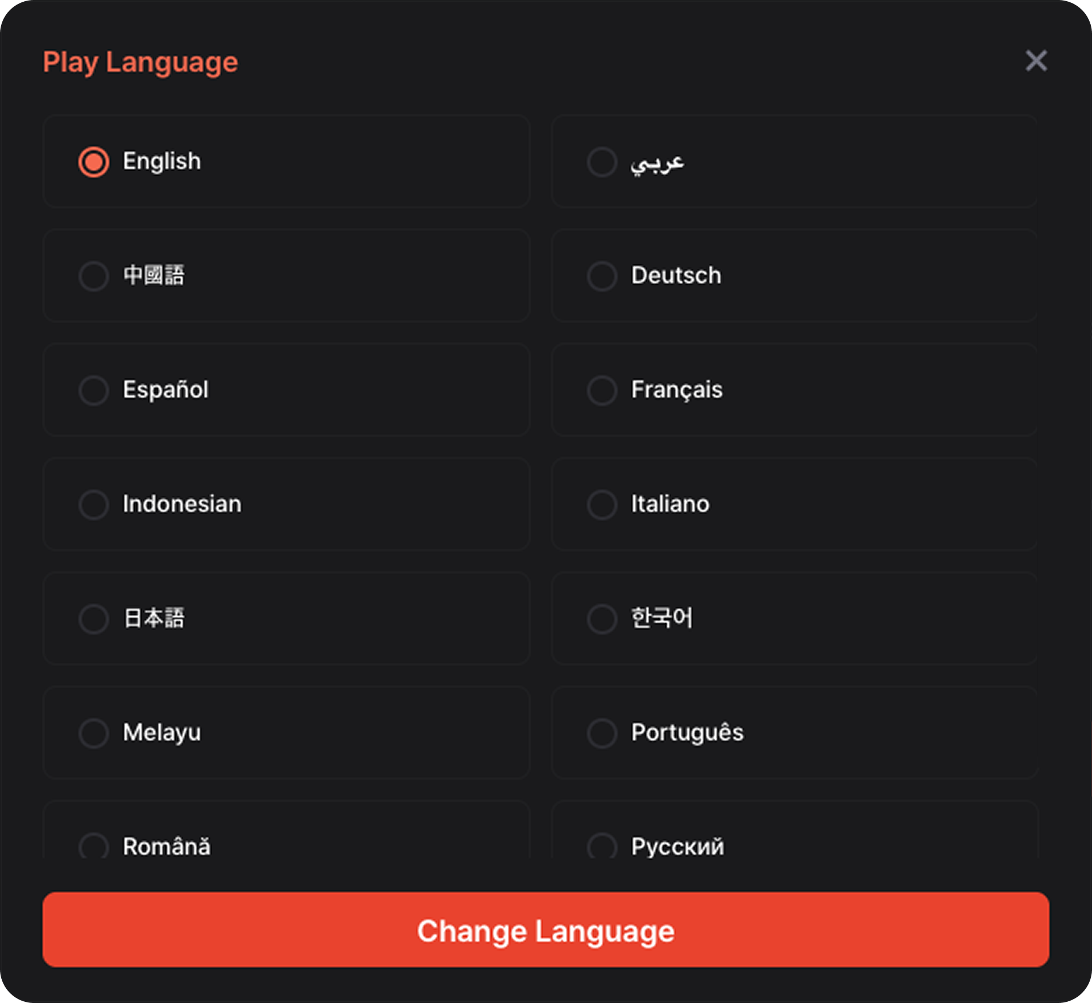This screenshot has height=1003, width=1092.
Task: Click the Melayu label text
Action: pos(162,732)
